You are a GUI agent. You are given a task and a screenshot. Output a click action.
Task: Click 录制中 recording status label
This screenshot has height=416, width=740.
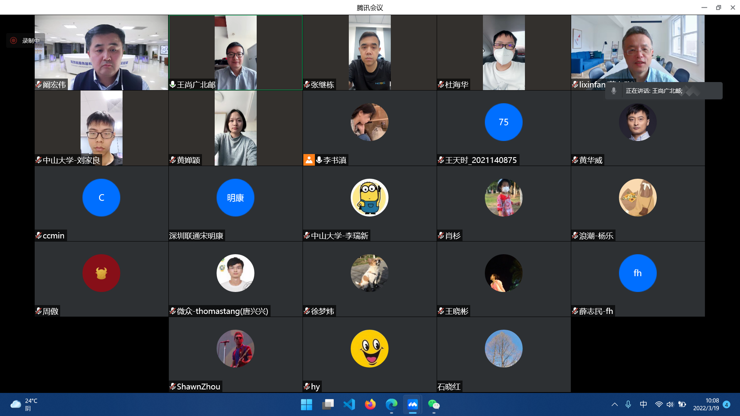pyautogui.click(x=31, y=40)
